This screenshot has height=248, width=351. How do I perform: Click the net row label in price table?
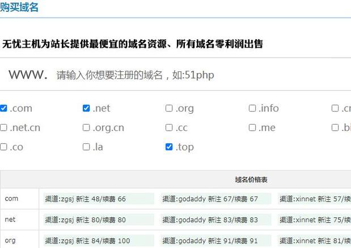coord(10,219)
